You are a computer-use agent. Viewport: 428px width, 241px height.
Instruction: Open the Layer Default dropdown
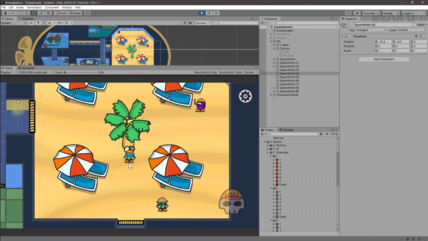click(412, 30)
